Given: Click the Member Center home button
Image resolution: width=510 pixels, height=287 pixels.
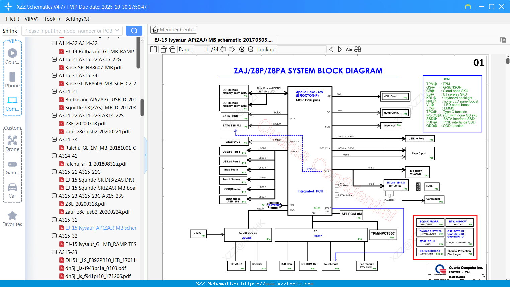Looking at the screenshot, I should tap(173, 30).
